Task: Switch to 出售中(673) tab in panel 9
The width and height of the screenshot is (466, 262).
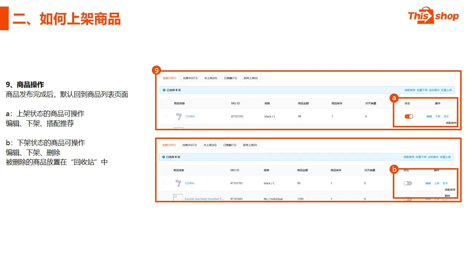Action: (x=190, y=78)
